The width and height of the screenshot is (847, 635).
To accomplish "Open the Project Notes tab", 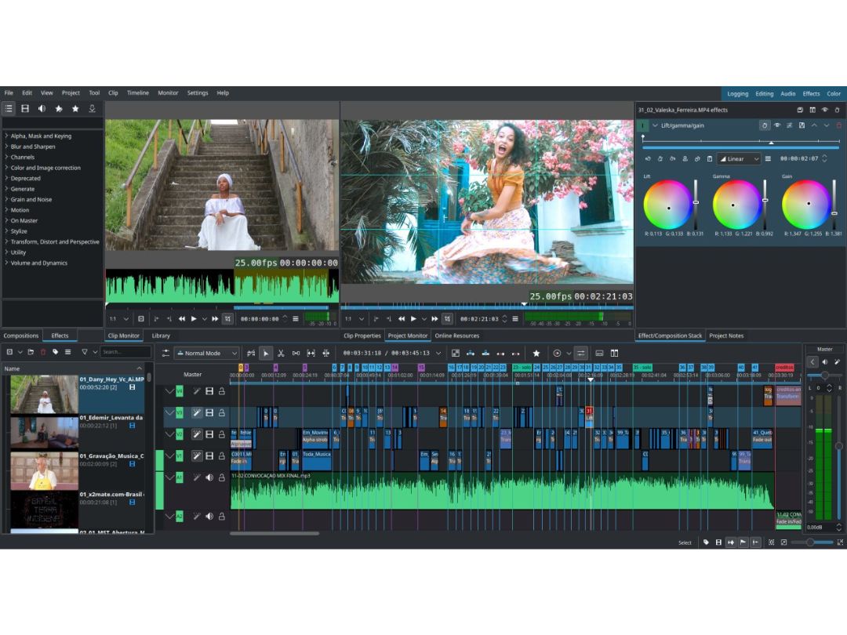I will pyautogui.click(x=726, y=336).
